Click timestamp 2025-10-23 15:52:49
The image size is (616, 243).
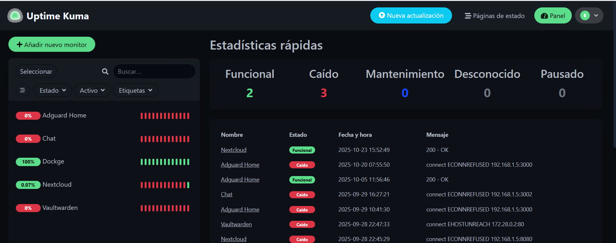click(x=364, y=150)
